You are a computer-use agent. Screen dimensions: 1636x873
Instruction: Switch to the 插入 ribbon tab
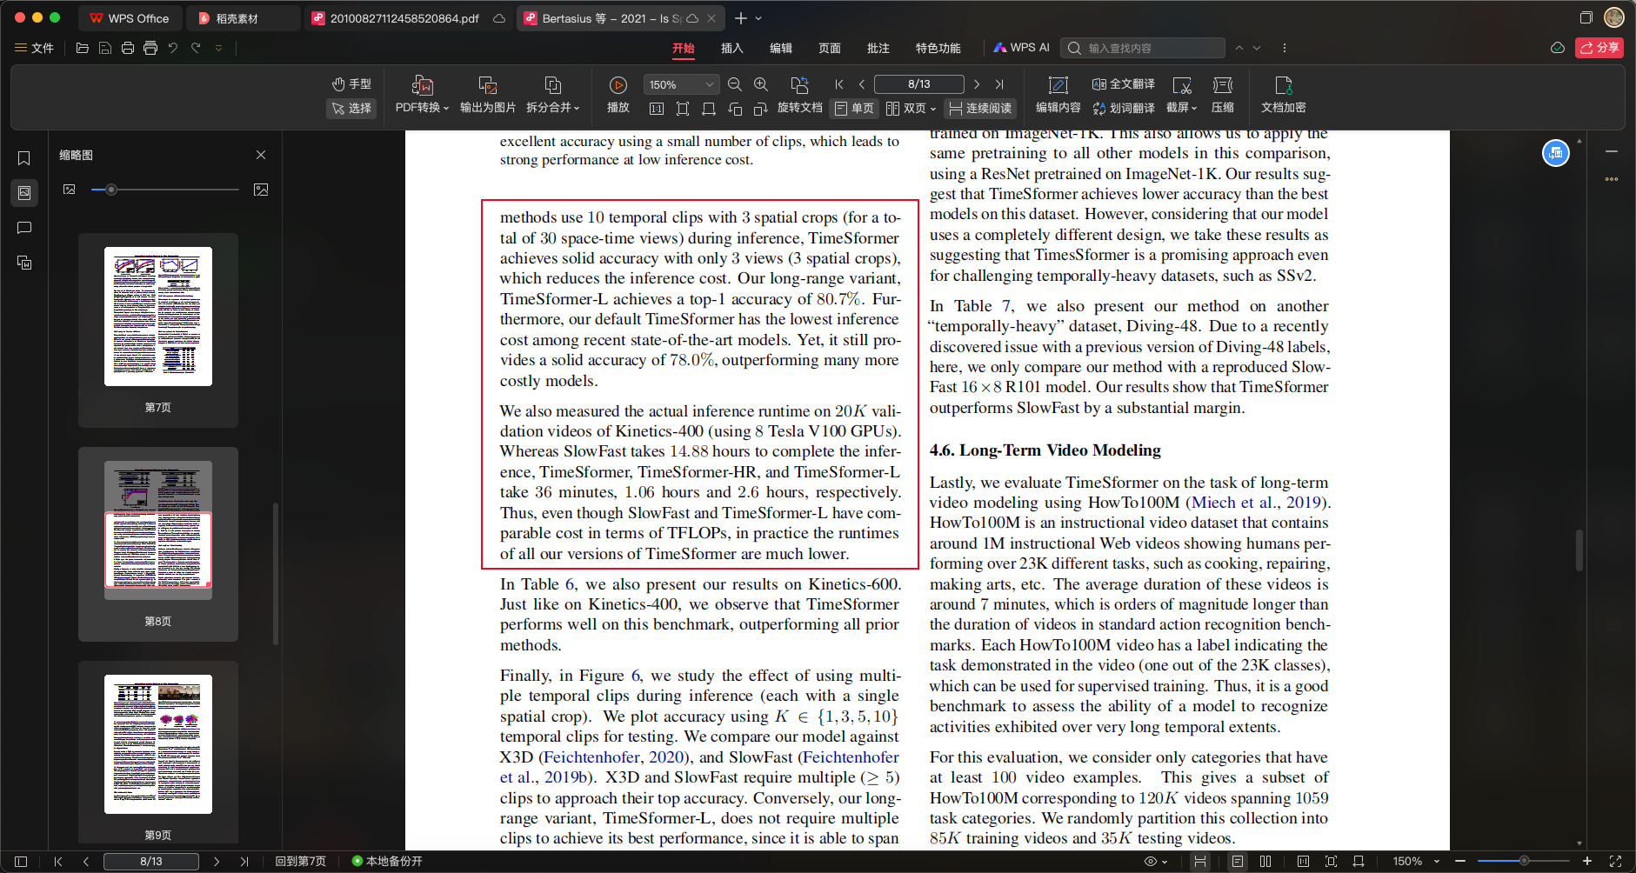[x=732, y=48]
